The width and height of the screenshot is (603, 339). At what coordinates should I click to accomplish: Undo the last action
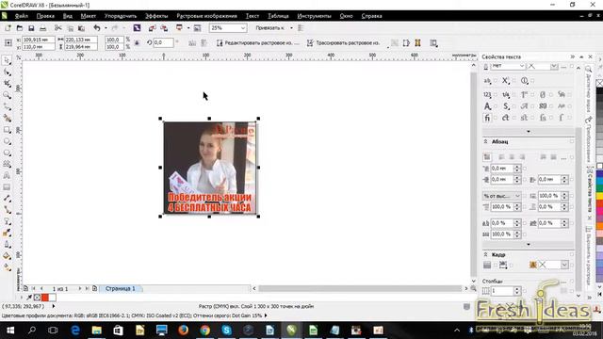tap(97, 28)
